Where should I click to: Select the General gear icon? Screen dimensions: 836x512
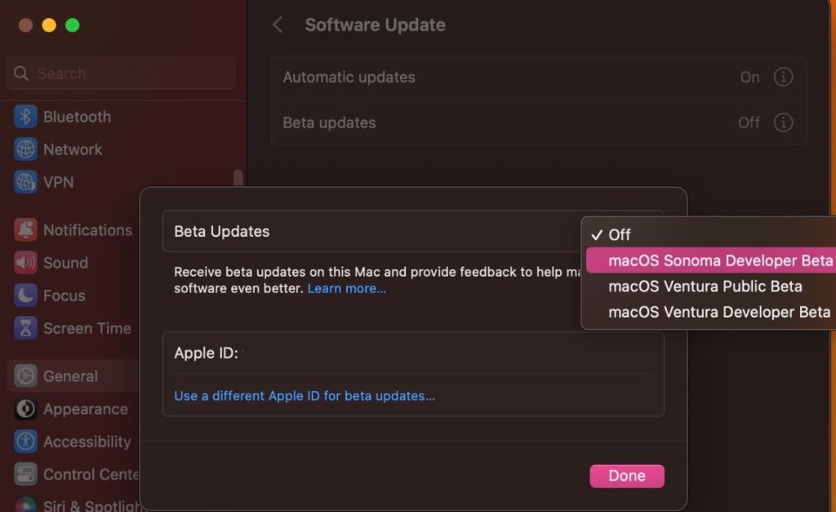pyautogui.click(x=25, y=376)
